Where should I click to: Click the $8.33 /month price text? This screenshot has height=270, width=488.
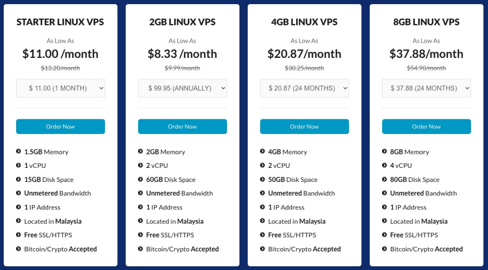(182, 54)
